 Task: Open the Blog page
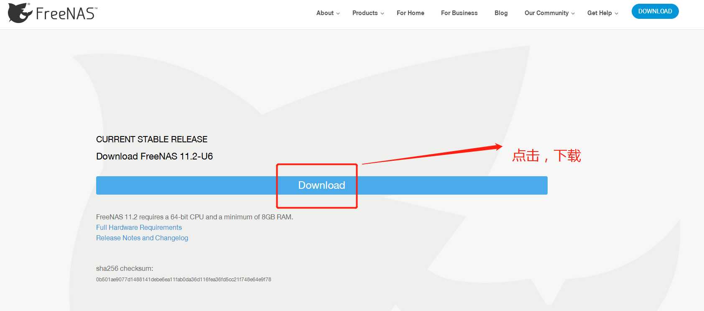[501, 13]
